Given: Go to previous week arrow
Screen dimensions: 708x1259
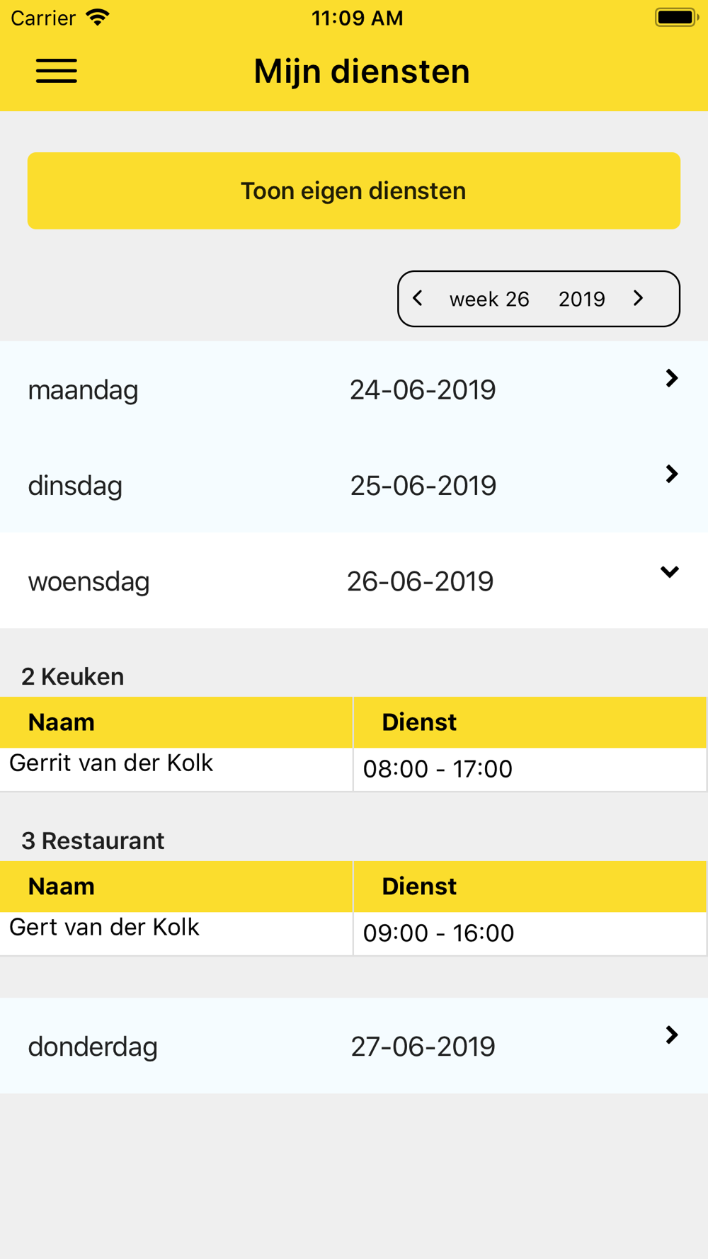Looking at the screenshot, I should click(418, 298).
